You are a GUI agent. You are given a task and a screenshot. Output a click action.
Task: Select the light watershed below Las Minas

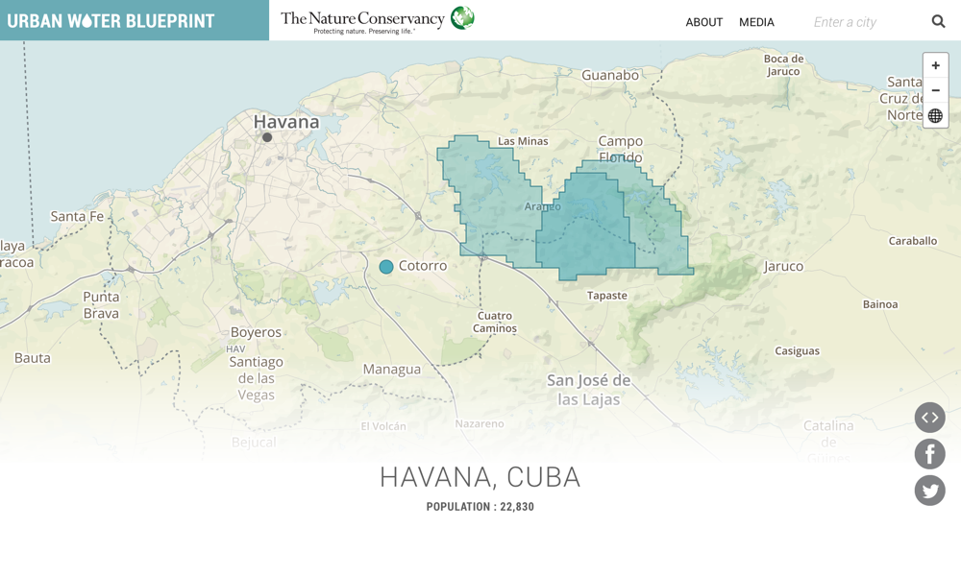[x=490, y=197]
